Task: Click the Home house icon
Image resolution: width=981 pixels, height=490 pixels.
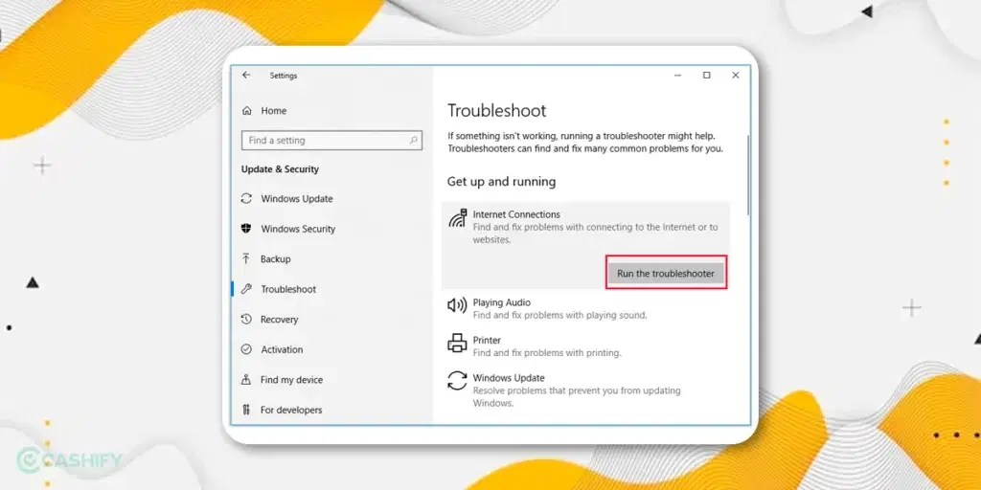Action: tap(246, 111)
